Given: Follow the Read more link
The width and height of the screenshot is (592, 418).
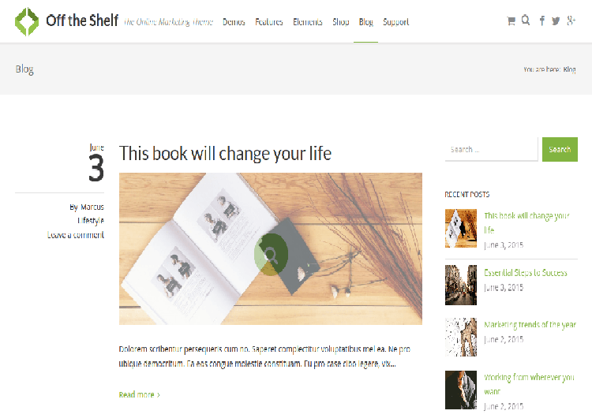Looking at the screenshot, I should [139, 394].
